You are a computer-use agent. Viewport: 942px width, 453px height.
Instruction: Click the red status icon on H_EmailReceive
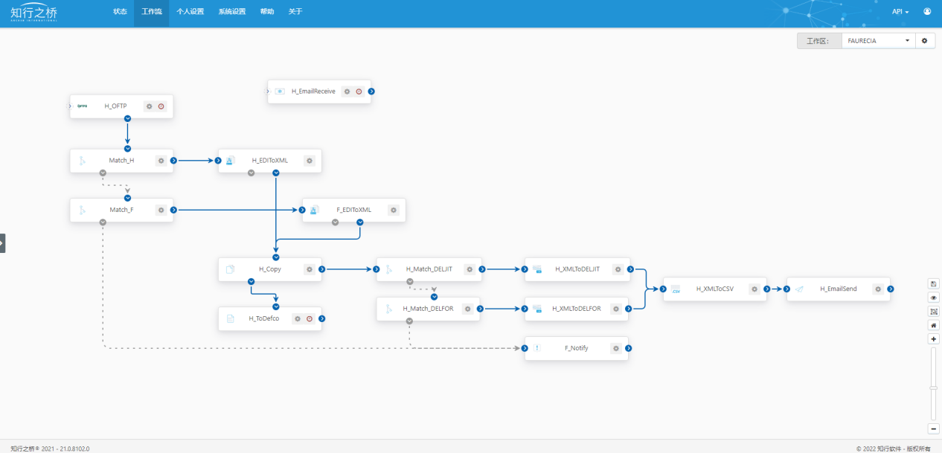click(359, 91)
